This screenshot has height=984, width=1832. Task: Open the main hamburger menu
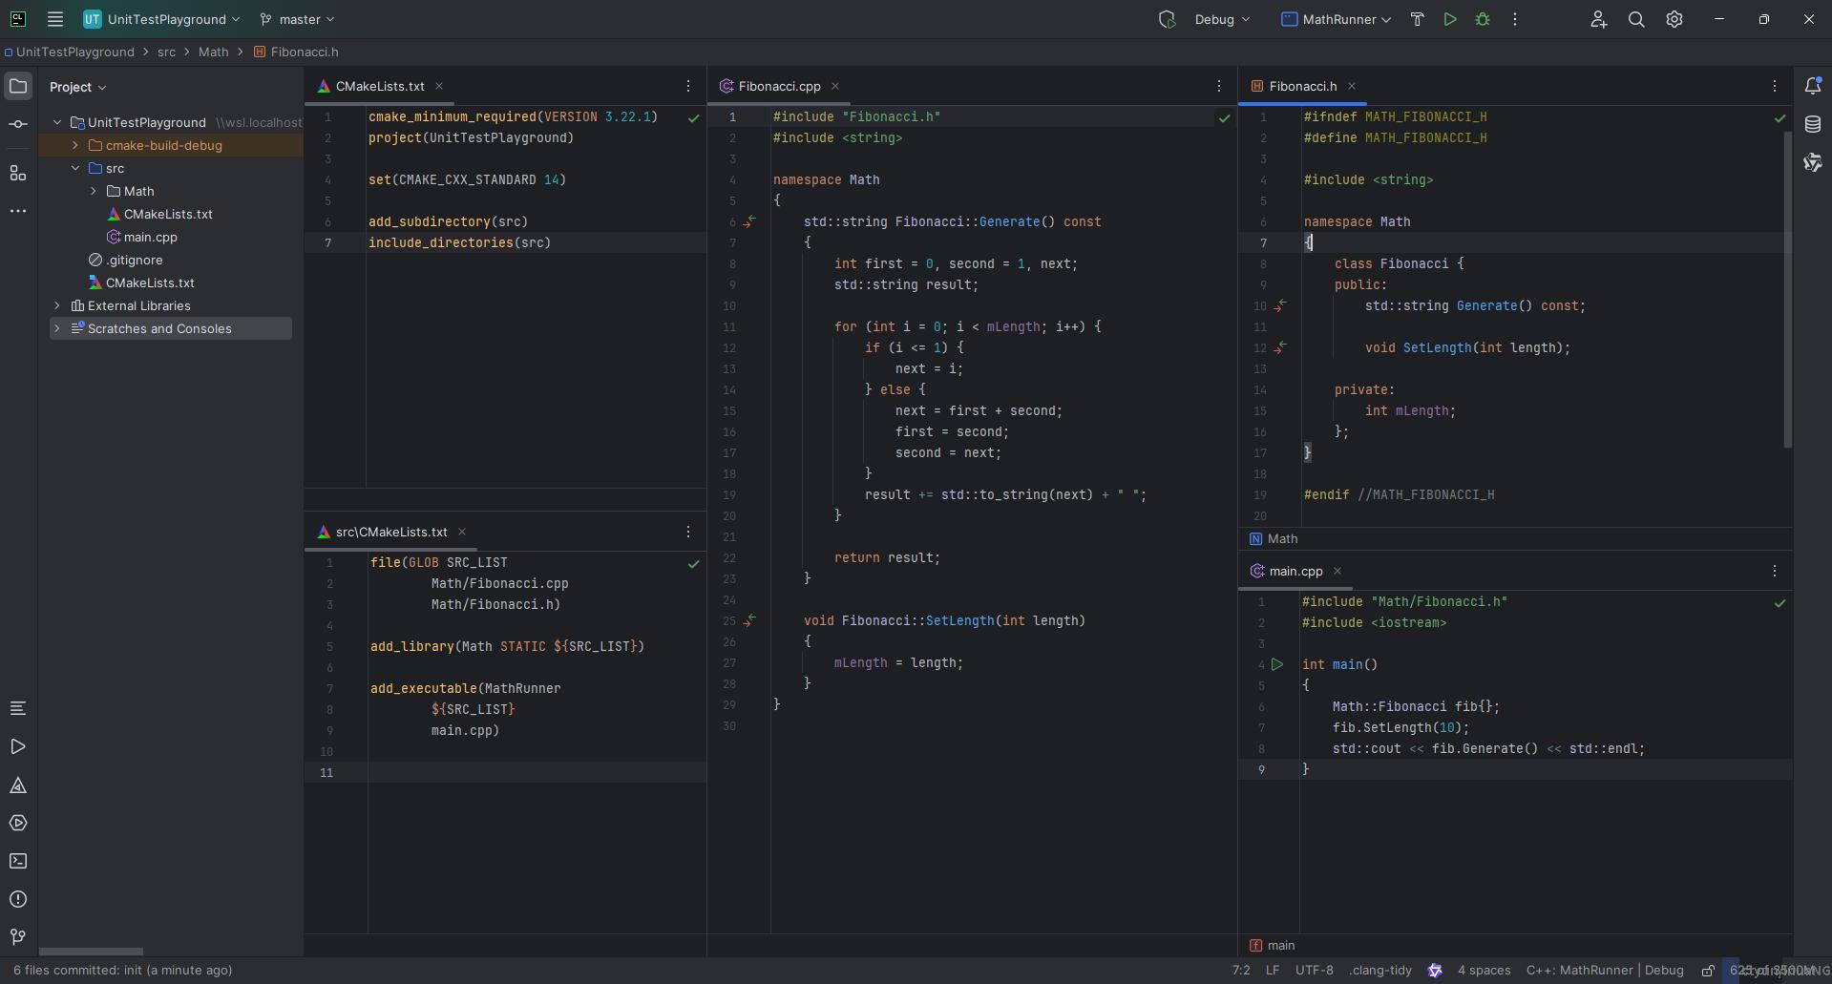(55, 19)
